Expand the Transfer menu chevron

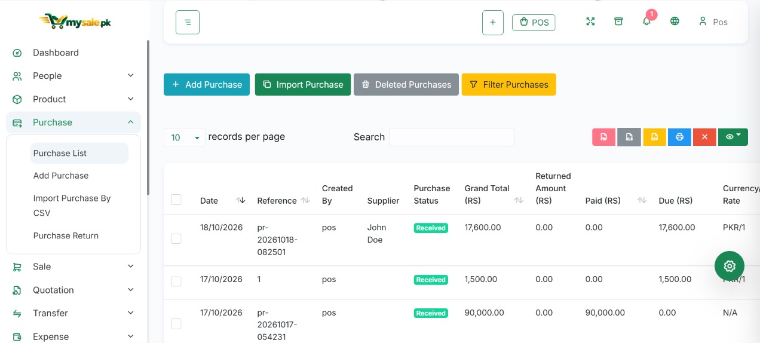coord(131,313)
